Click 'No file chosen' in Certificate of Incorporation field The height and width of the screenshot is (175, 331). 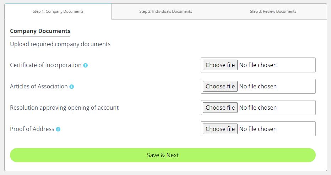click(258, 65)
